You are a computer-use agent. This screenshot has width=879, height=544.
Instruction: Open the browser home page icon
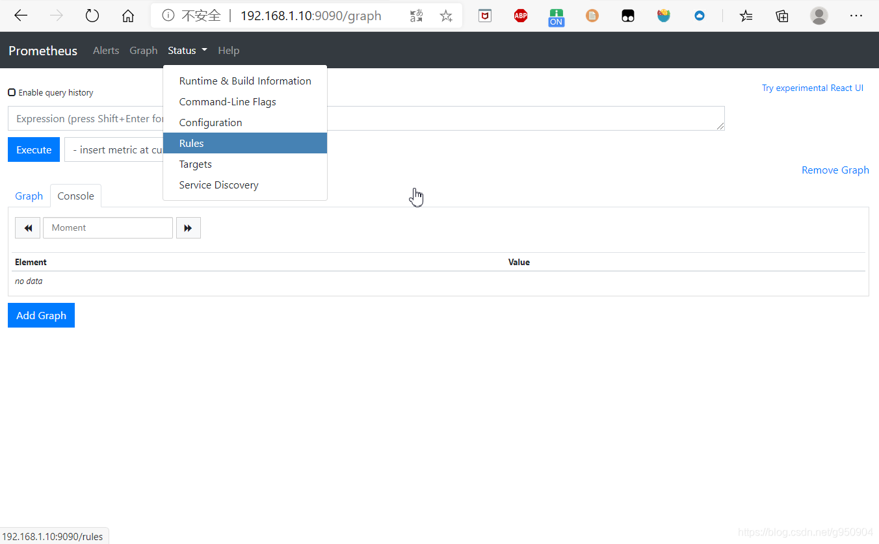tap(128, 16)
